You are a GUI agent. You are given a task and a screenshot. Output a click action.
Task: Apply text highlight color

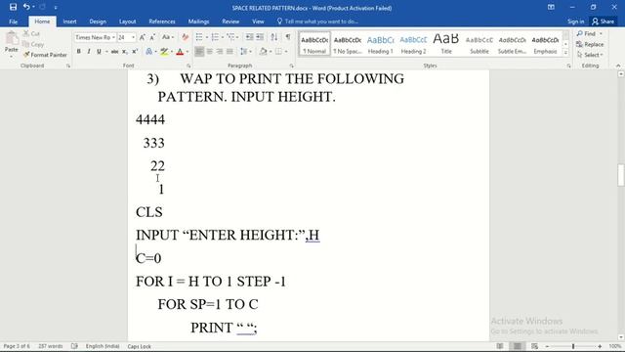(x=164, y=52)
